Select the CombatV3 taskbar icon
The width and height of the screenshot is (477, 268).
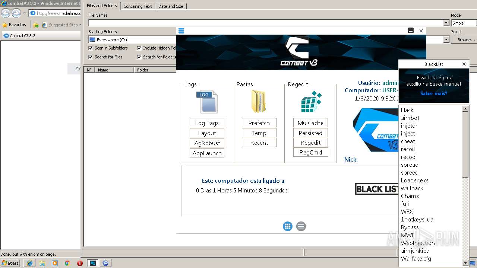pos(93,263)
